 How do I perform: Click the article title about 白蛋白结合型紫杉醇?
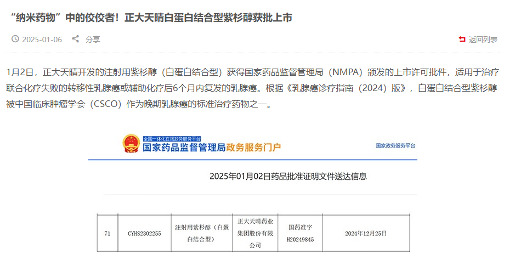(151, 18)
